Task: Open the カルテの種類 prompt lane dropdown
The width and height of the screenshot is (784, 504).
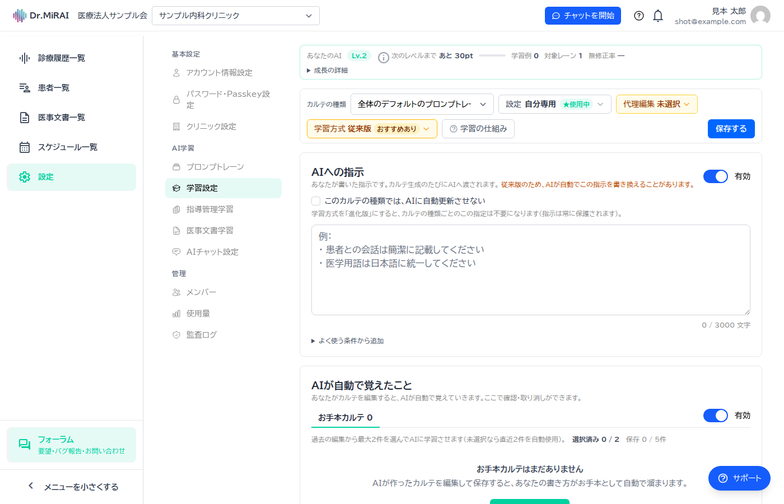Action: [422, 104]
